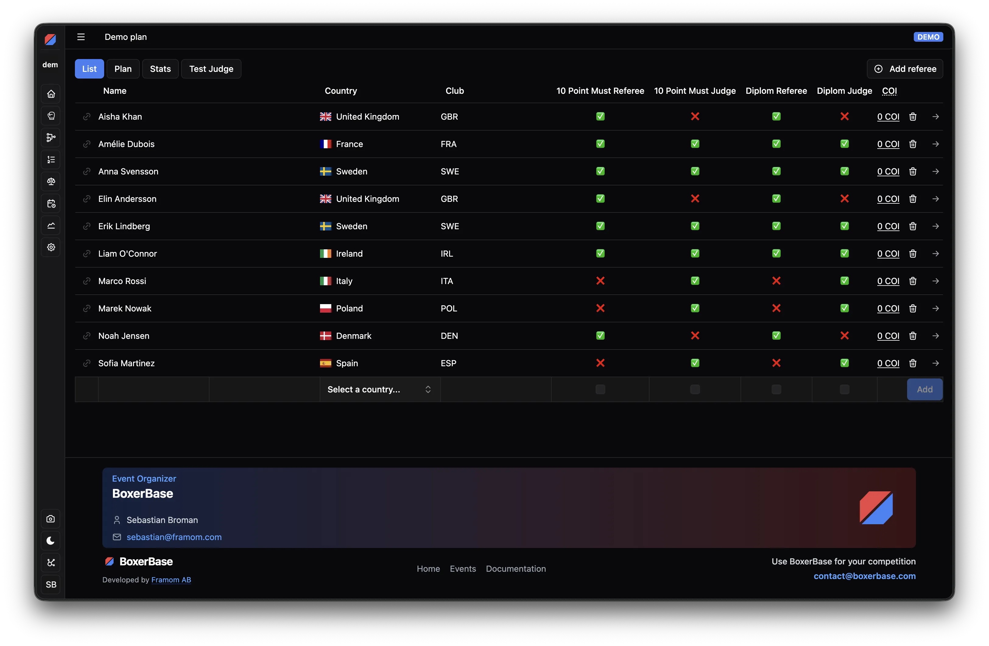Check the Diplom Judge box in new row
The width and height of the screenshot is (989, 646).
844,389
